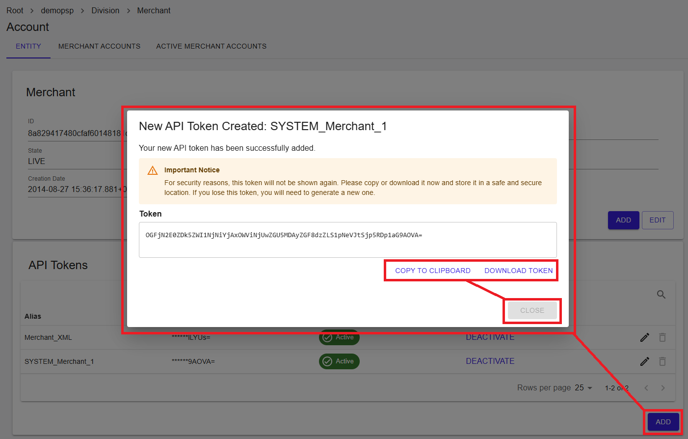This screenshot has height=439, width=688.
Task: Select the SYSTEM_Merchant_1 alias cell
Action: click(59, 361)
